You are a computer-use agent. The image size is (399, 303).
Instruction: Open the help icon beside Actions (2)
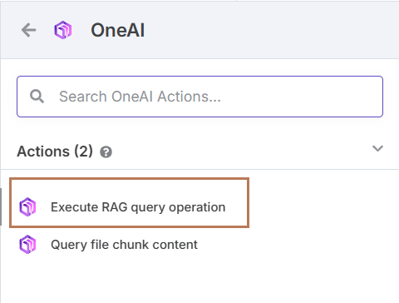pos(106,152)
